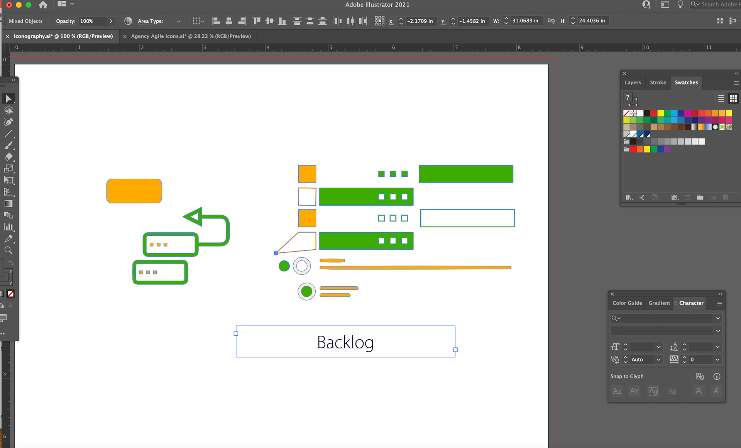Viewport: 741px width, 448px height.
Task: Pick the red swatch in top row
Action: click(653, 113)
